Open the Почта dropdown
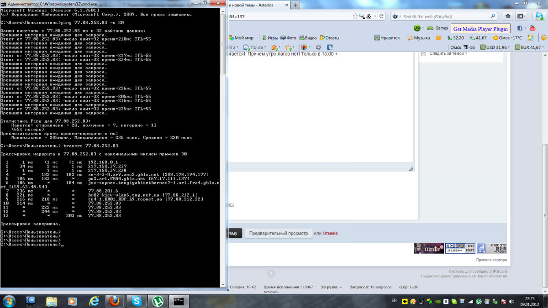The image size is (548, 308). (255, 47)
